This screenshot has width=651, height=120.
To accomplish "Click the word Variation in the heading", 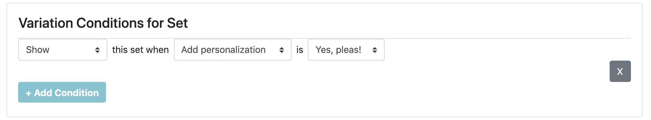I will pyautogui.click(x=46, y=23).
